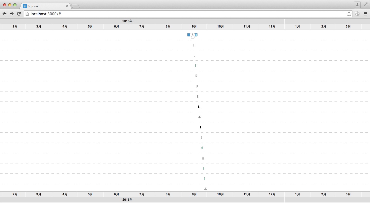370x203 pixels.
Task: Select 8月 in the top month header
Action: (x=168, y=26)
